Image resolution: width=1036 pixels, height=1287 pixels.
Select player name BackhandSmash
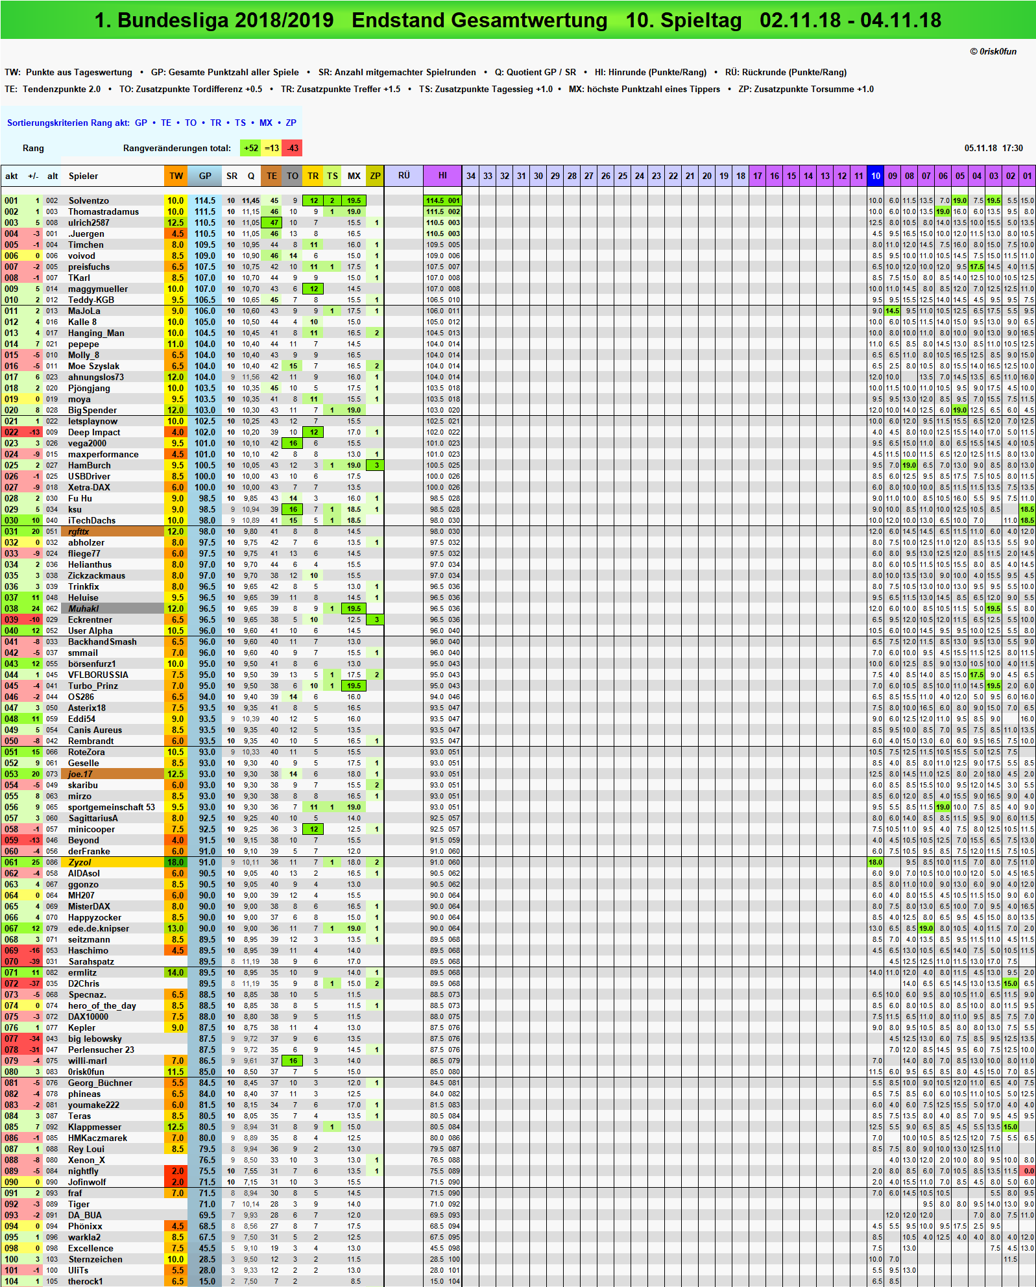[x=102, y=642]
